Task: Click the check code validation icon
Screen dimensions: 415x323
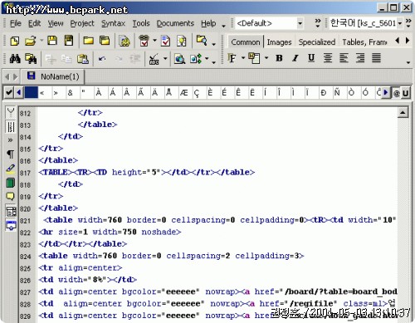Action: (x=144, y=41)
